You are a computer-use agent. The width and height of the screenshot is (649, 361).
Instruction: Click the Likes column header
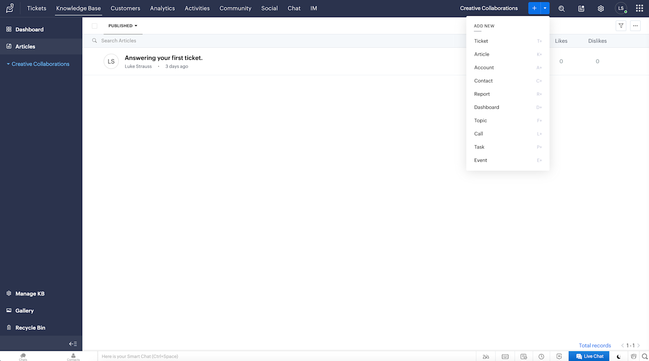tap(561, 41)
